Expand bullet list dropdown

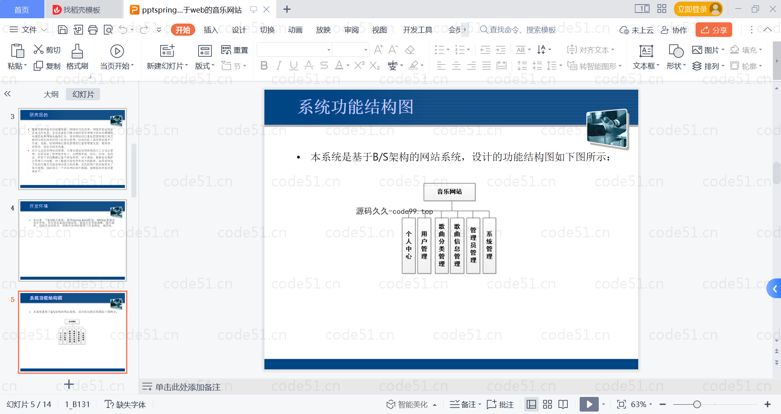click(448, 50)
